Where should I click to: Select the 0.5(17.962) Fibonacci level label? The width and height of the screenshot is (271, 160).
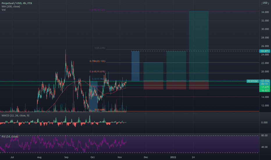click(98, 79)
